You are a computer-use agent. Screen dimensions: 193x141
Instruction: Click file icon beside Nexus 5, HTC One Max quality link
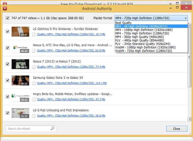pos(34,50)
